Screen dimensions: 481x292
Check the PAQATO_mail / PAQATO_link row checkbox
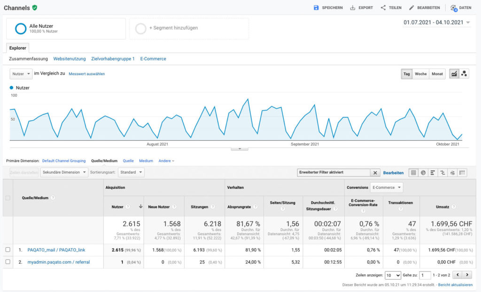point(8,249)
